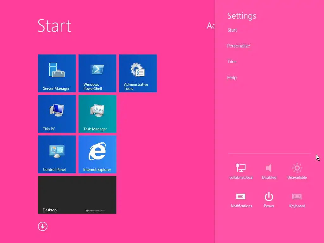Open collabnet.local network settings
324x243 pixels.
tap(241, 171)
